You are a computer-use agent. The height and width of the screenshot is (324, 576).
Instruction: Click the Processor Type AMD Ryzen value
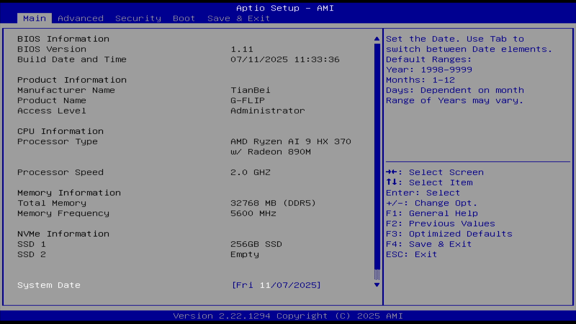coord(290,142)
